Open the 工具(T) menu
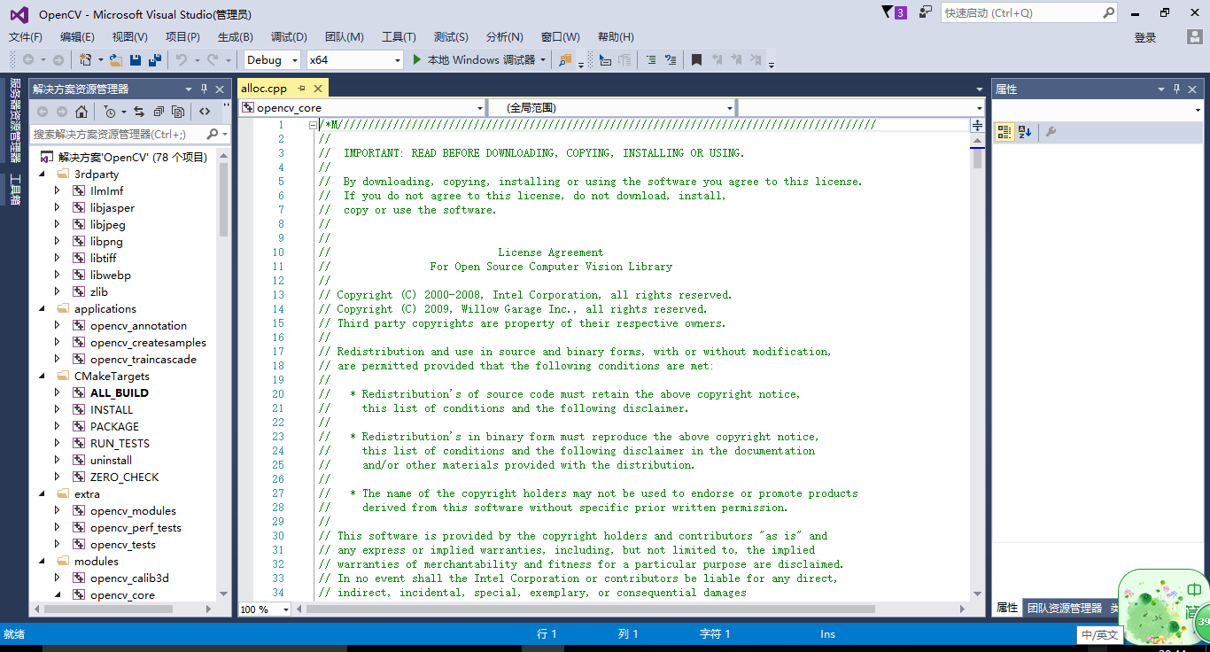This screenshot has height=652, width=1210. 399,37
